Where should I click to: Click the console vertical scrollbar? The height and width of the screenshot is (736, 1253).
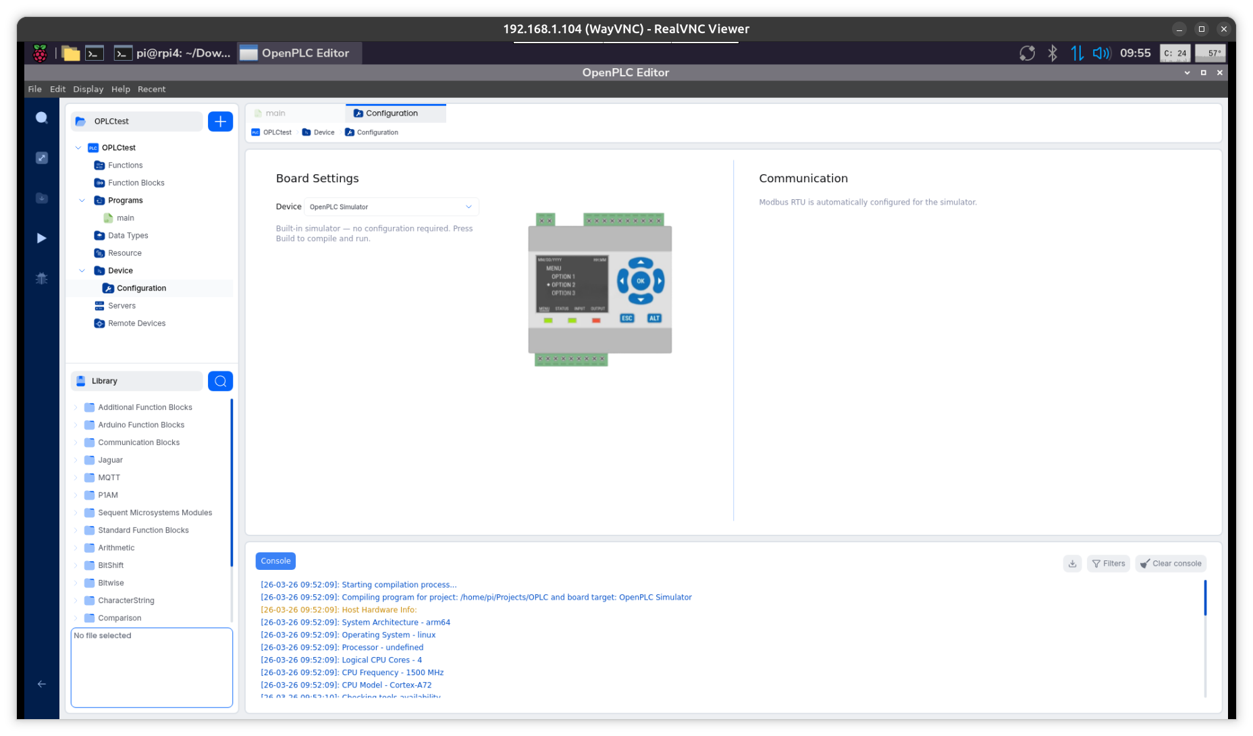tap(1205, 598)
